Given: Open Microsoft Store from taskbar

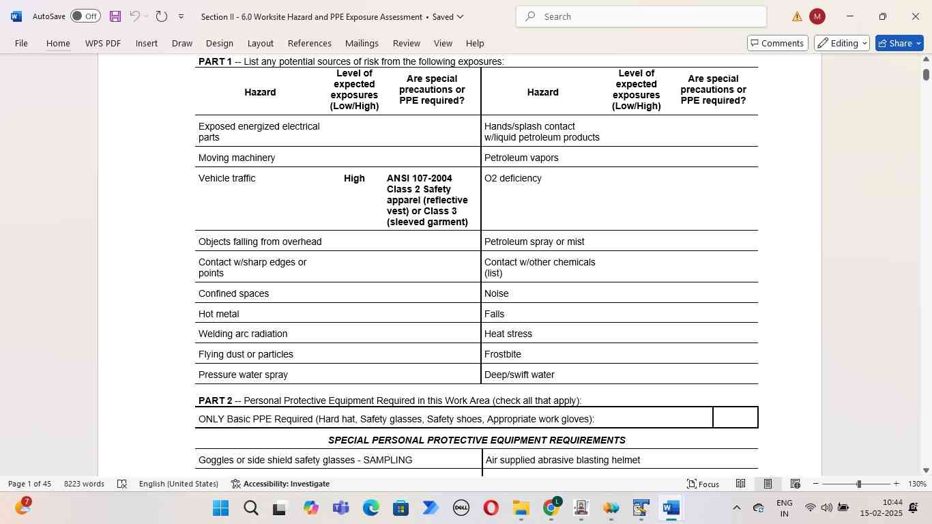Looking at the screenshot, I should pos(401,508).
